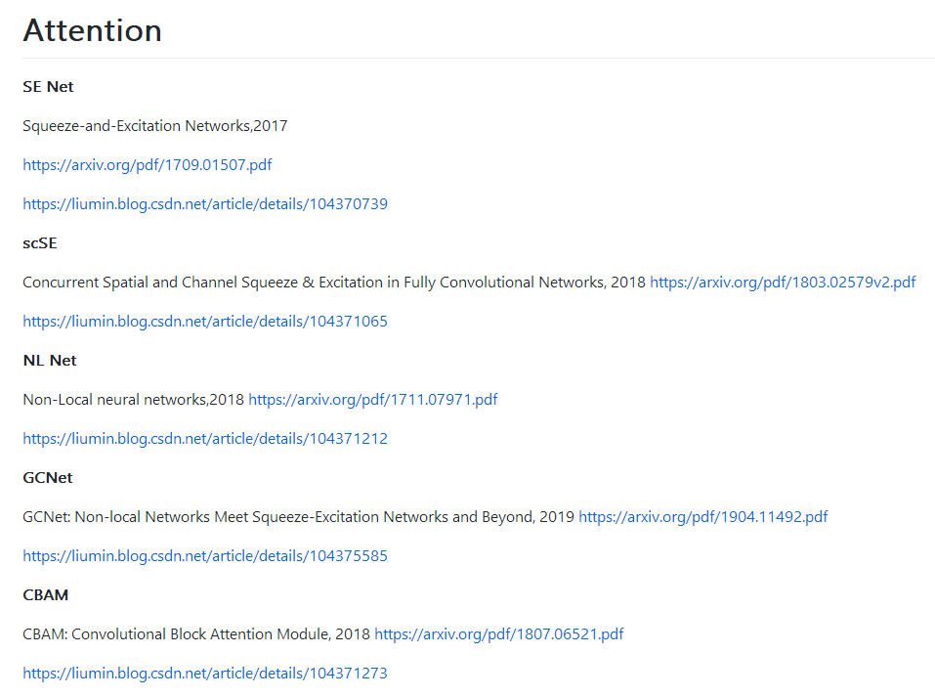This screenshot has height=697, width=935.
Task: Open the CSDN article 104370739 link
Action: [x=205, y=204]
